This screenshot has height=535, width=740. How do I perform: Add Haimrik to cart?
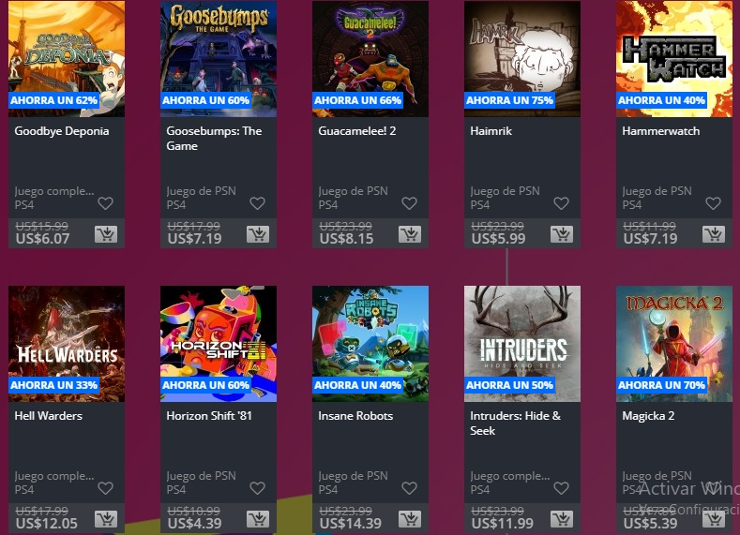click(x=562, y=234)
